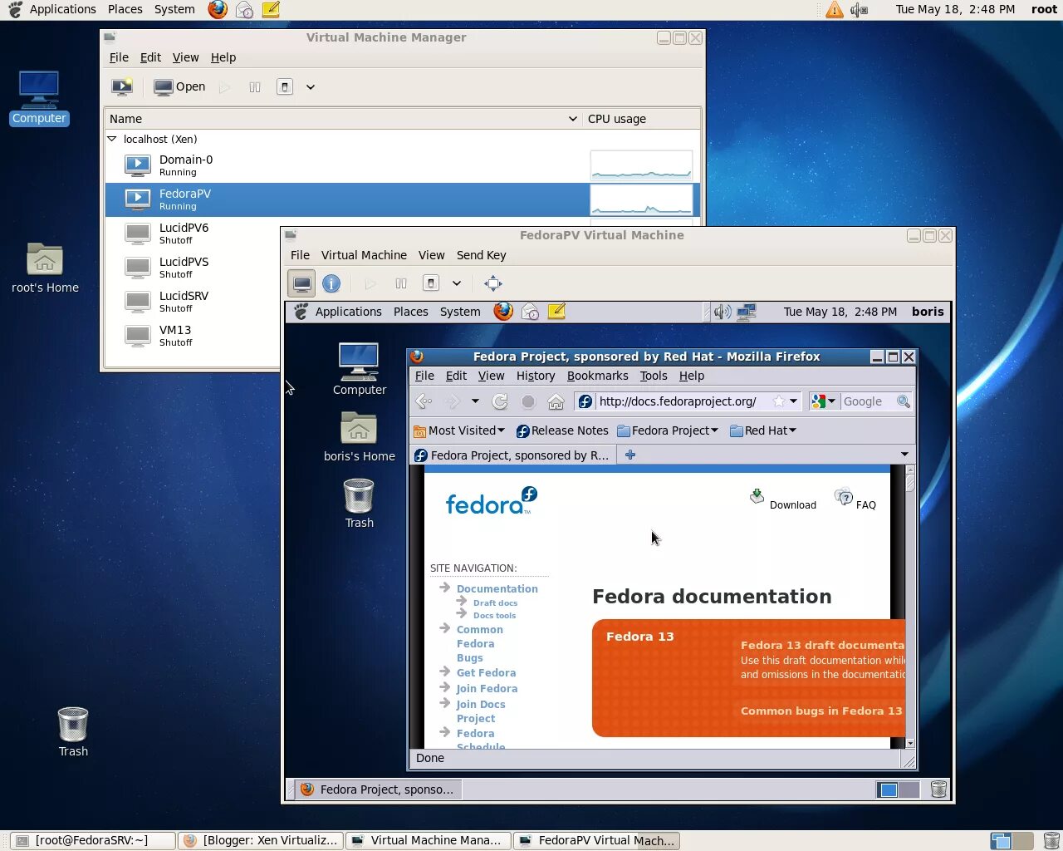Open Firefox Bookmarks menu

(597, 376)
